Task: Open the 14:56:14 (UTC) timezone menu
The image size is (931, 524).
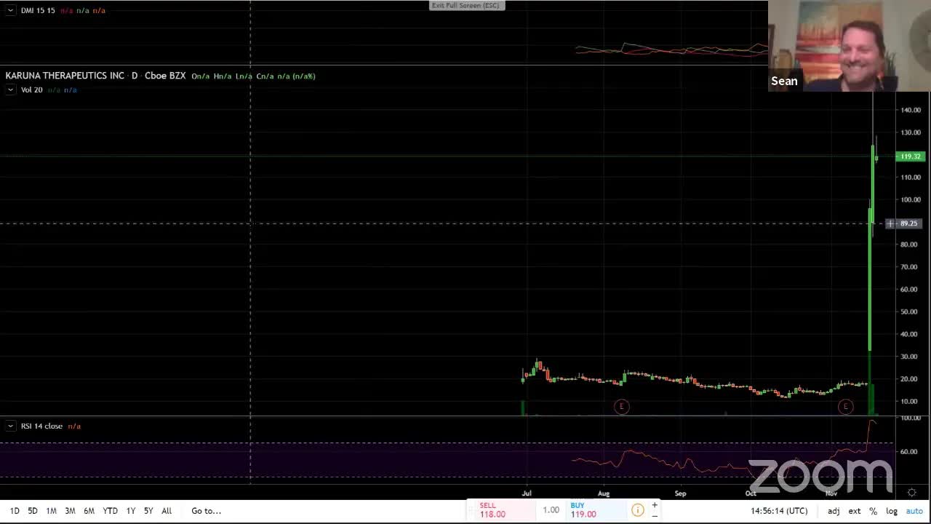Action: pos(779,511)
